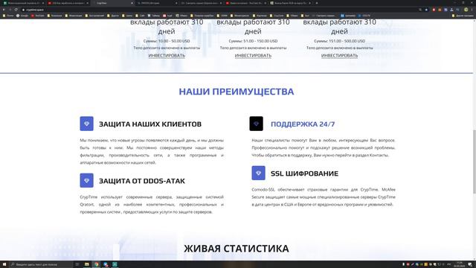Close the active CrypTime tab

pos(132,3)
